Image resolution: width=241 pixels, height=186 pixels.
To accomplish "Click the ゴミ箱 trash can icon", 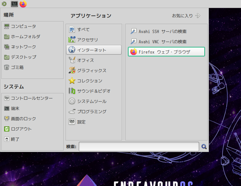I will (x=7, y=67).
